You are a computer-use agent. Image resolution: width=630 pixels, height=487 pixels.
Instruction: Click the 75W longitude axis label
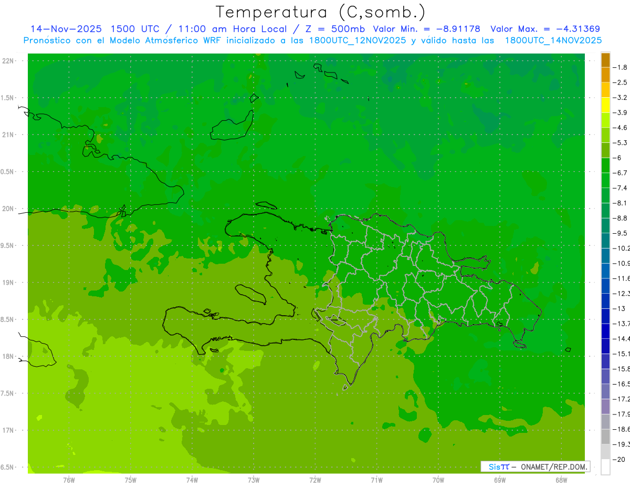click(x=131, y=480)
